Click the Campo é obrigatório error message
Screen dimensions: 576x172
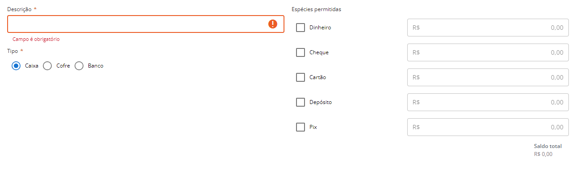pyautogui.click(x=36, y=39)
